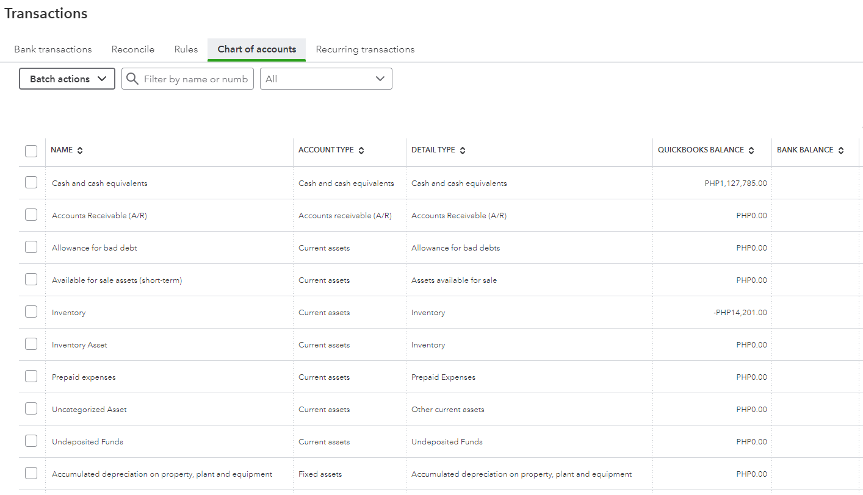Image resolution: width=863 pixels, height=495 pixels.
Task: Expand the All account filter dropdown
Action: pyautogui.click(x=326, y=79)
